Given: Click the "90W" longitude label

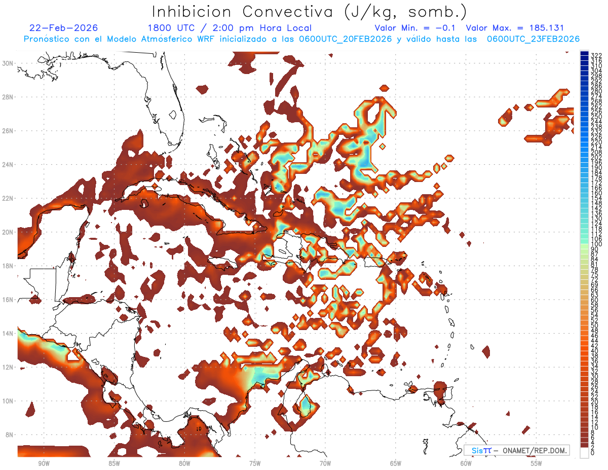Looking at the screenshot, I should point(44,464).
